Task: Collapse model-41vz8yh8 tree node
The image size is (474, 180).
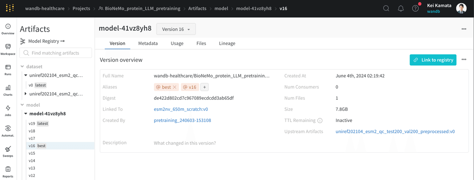Action: tap(26, 114)
